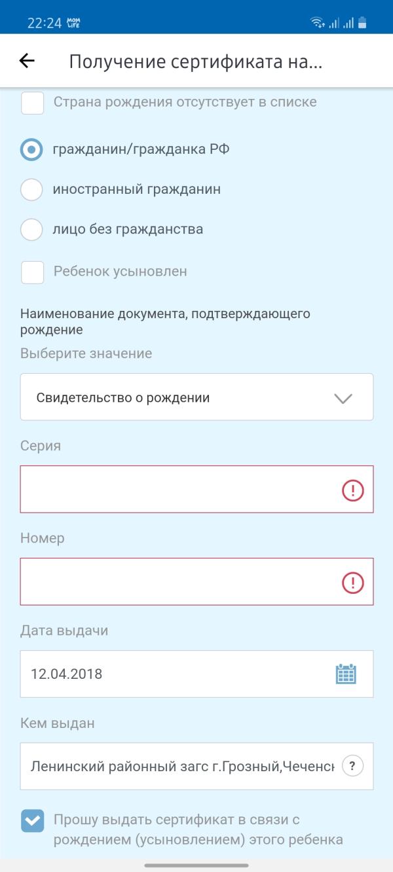Screen dimensions: 393x872
Task: Tap the Wi-Fi status icon
Action: (x=318, y=24)
